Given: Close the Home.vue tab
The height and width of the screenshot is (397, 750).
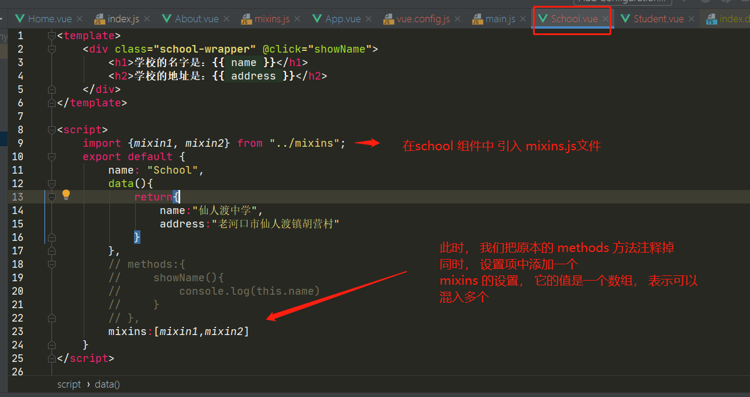Looking at the screenshot, I should [80, 19].
